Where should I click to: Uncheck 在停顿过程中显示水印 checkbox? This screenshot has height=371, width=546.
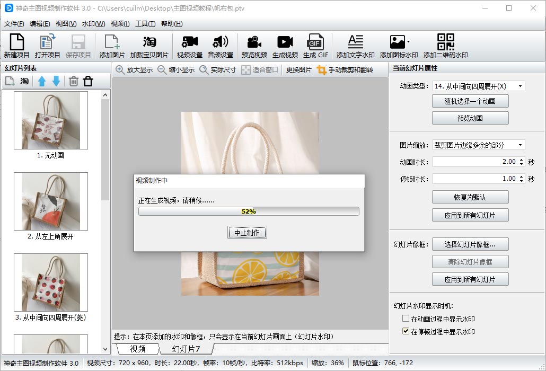pos(406,331)
